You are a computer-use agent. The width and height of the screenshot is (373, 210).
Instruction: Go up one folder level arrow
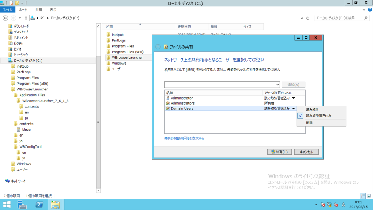coord(26,18)
